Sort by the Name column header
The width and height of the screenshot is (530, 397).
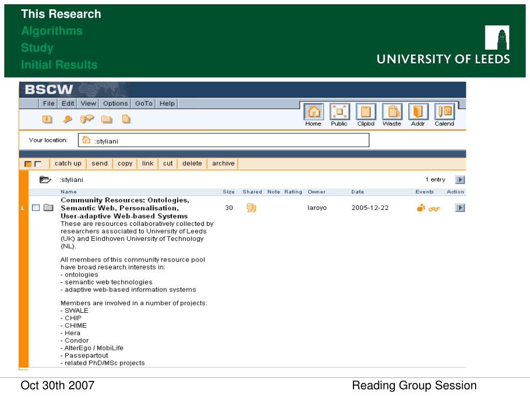click(69, 192)
